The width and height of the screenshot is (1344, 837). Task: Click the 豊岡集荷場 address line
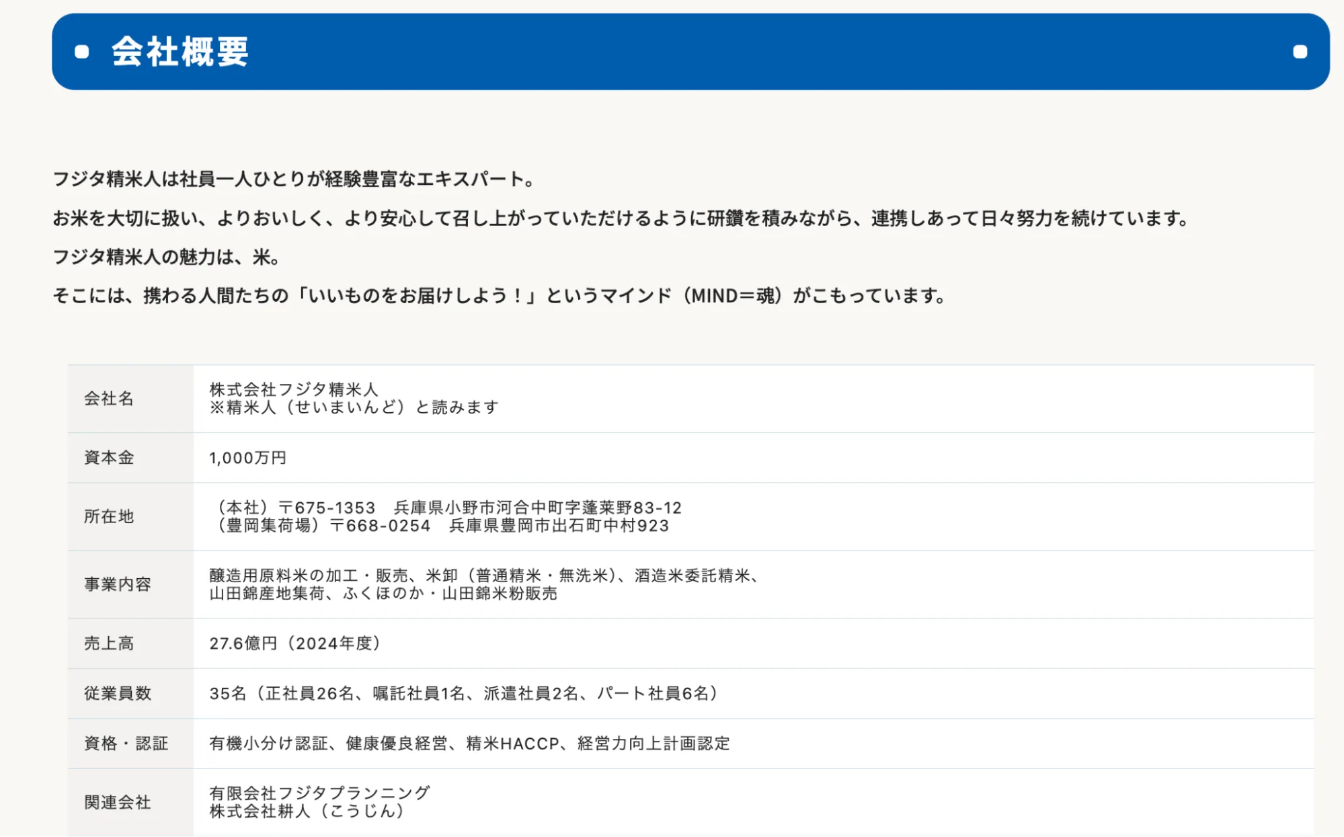click(x=441, y=526)
